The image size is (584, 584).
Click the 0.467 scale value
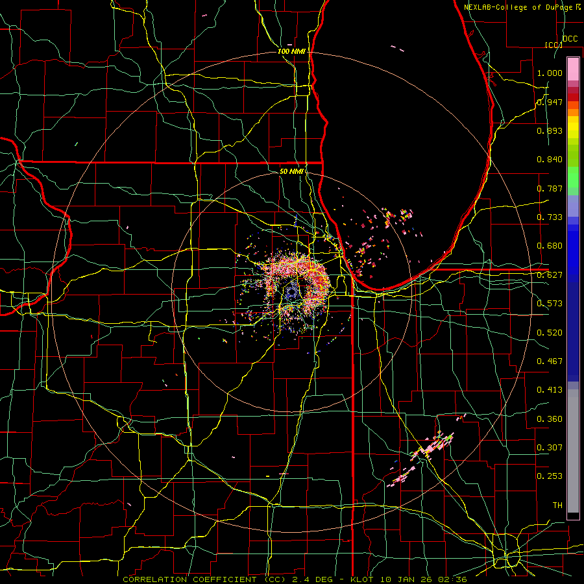click(550, 361)
